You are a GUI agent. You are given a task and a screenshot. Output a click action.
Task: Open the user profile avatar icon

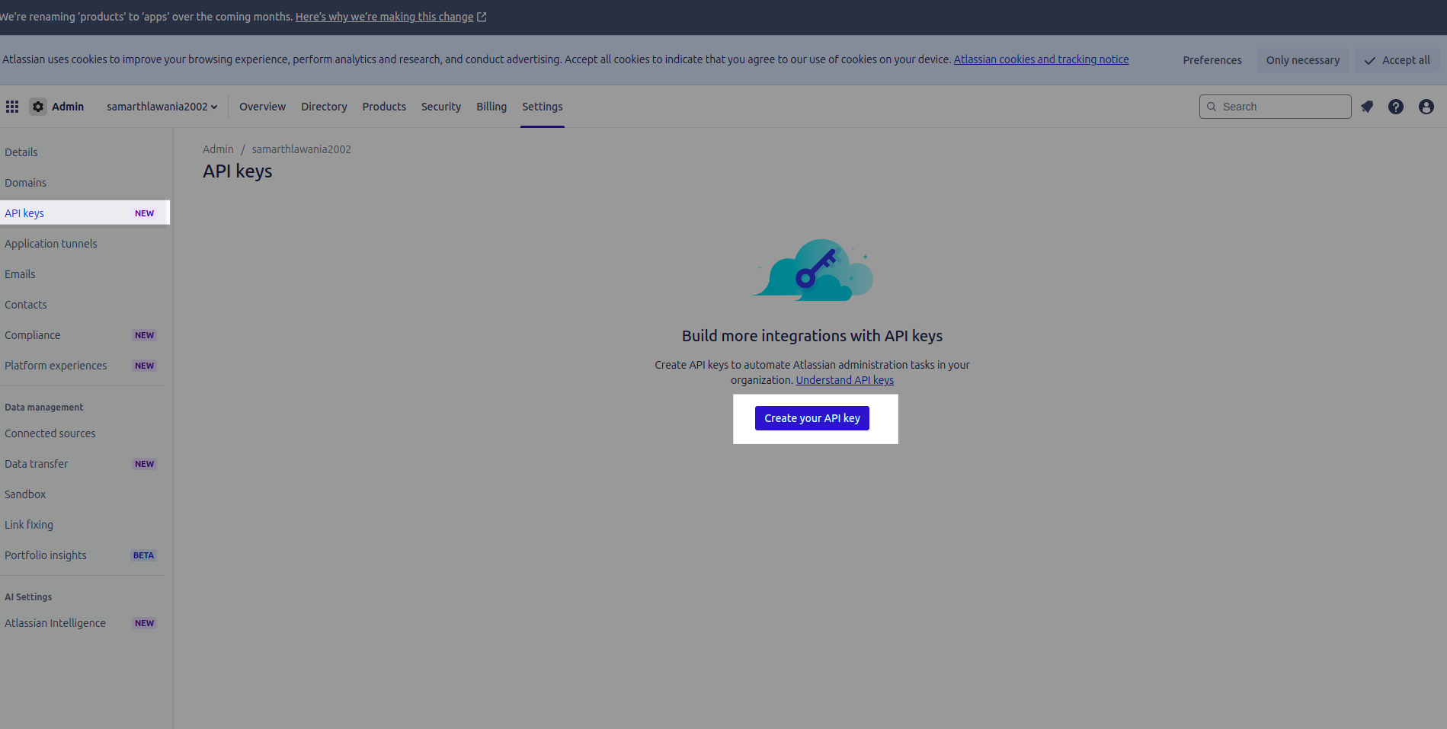pos(1426,107)
